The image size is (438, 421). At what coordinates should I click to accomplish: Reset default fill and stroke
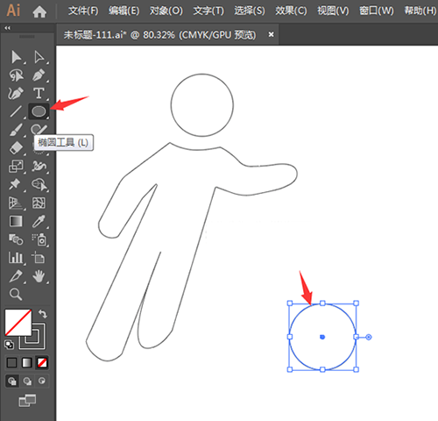click(9, 345)
